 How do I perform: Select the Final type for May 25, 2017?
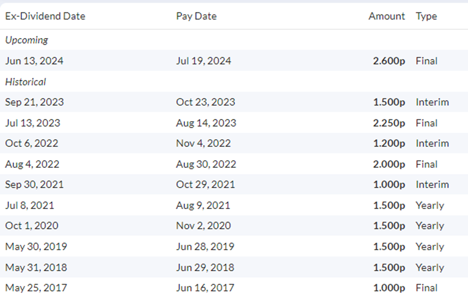[x=427, y=288]
